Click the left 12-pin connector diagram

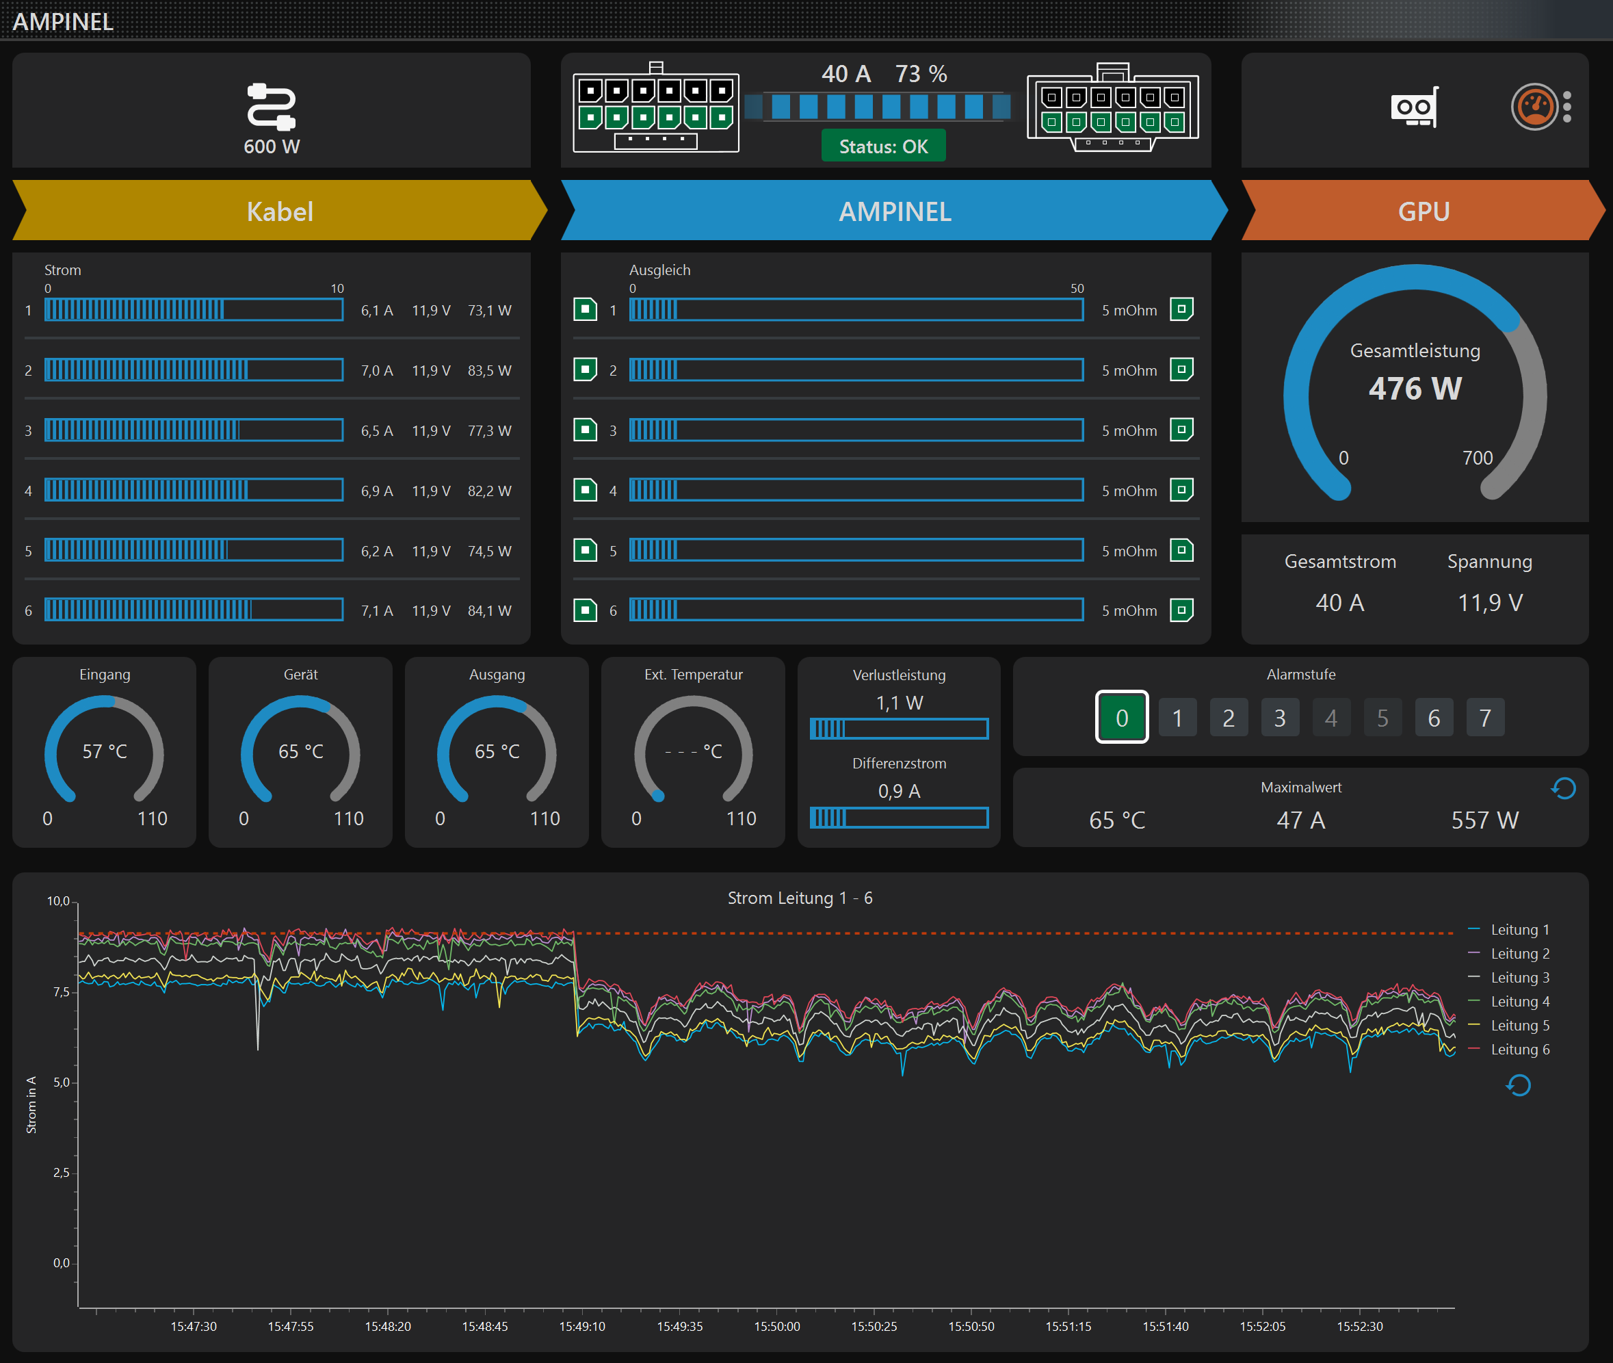click(656, 107)
